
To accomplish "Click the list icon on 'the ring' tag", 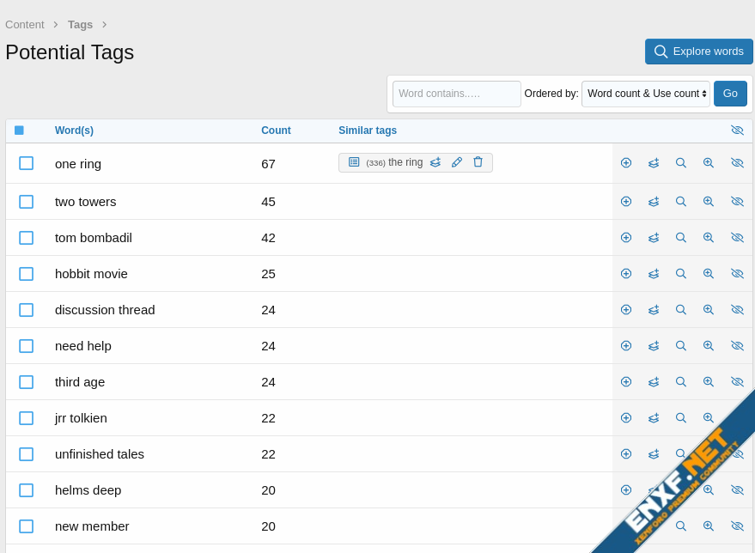I will coord(354,162).
